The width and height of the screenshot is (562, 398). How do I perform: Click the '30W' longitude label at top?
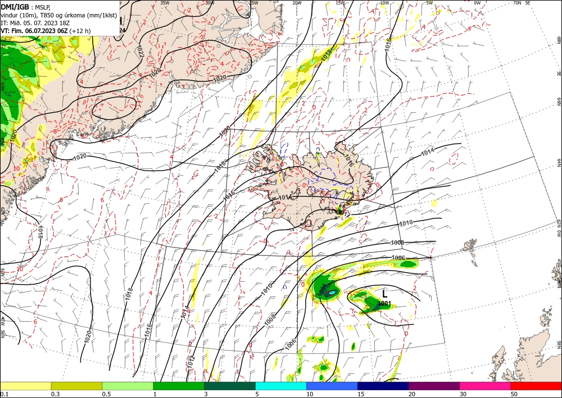(210, 3)
